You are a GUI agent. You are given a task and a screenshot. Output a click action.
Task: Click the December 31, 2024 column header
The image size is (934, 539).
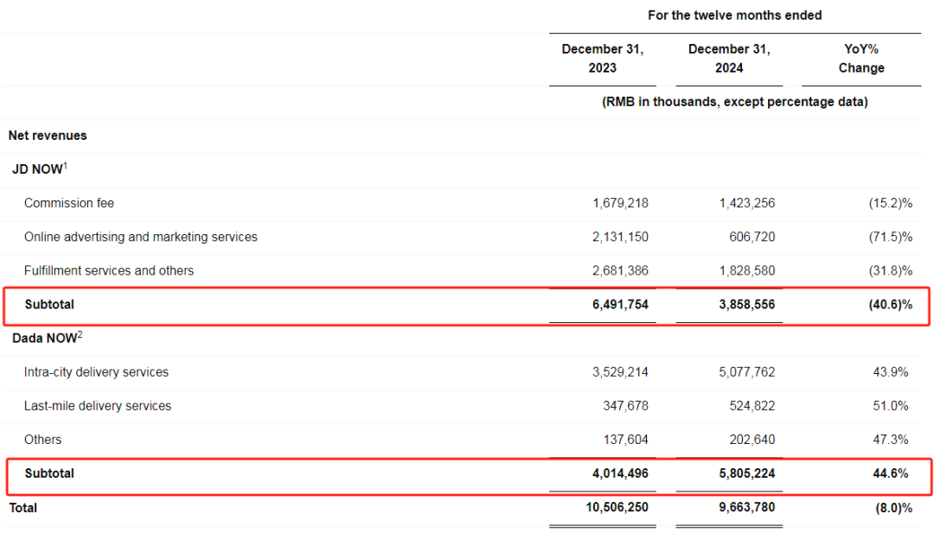click(729, 58)
